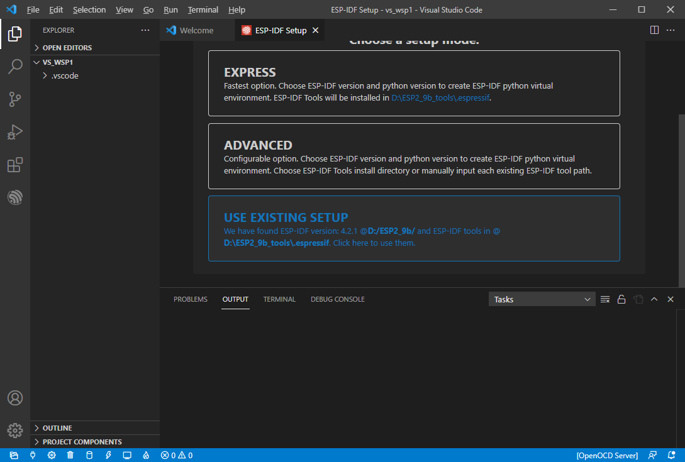Maximize the bottom panel with the chevron
685x462 pixels.
click(x=654, y=299)
